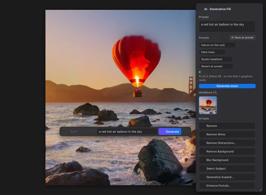Apply the Studio headshot preset
Image resolution: width=266 pixels, height=195 pixels.
pos(216,59)
